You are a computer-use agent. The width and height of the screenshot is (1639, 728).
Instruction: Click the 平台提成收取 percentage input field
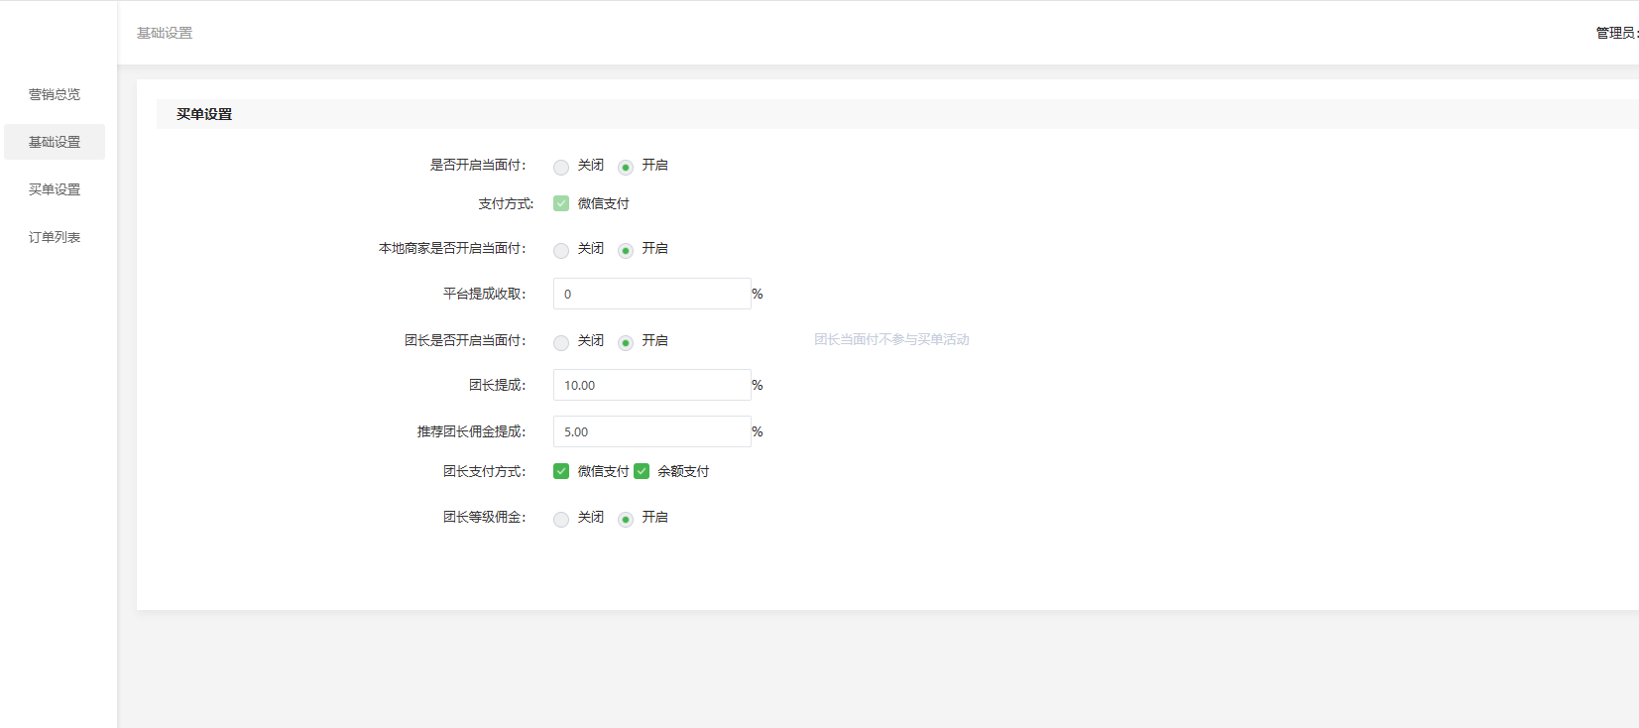point(651,294)
